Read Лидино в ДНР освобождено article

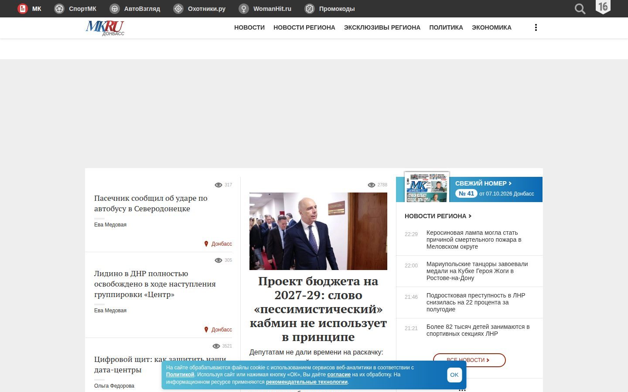pyautogui.click(x=155, y=284)
